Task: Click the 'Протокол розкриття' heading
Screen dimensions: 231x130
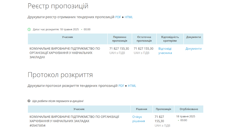Action: [x=60, y=75]
